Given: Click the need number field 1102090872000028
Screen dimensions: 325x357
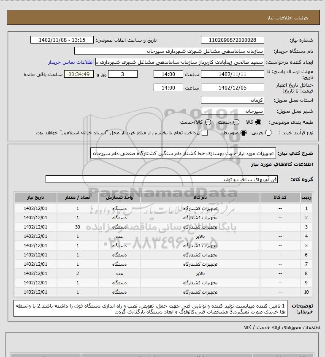Looking at the screenshot, I should pyautogui.click(x=233, y=40).
